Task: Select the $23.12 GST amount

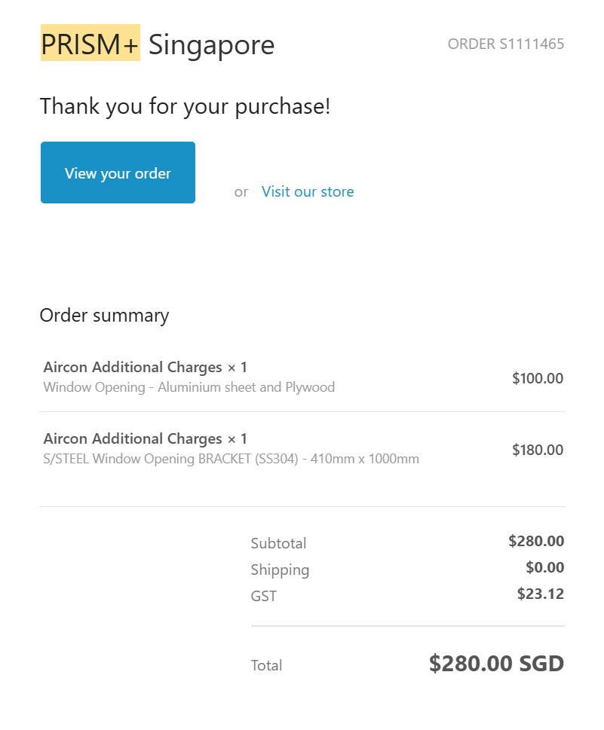Action: (540, 594)
